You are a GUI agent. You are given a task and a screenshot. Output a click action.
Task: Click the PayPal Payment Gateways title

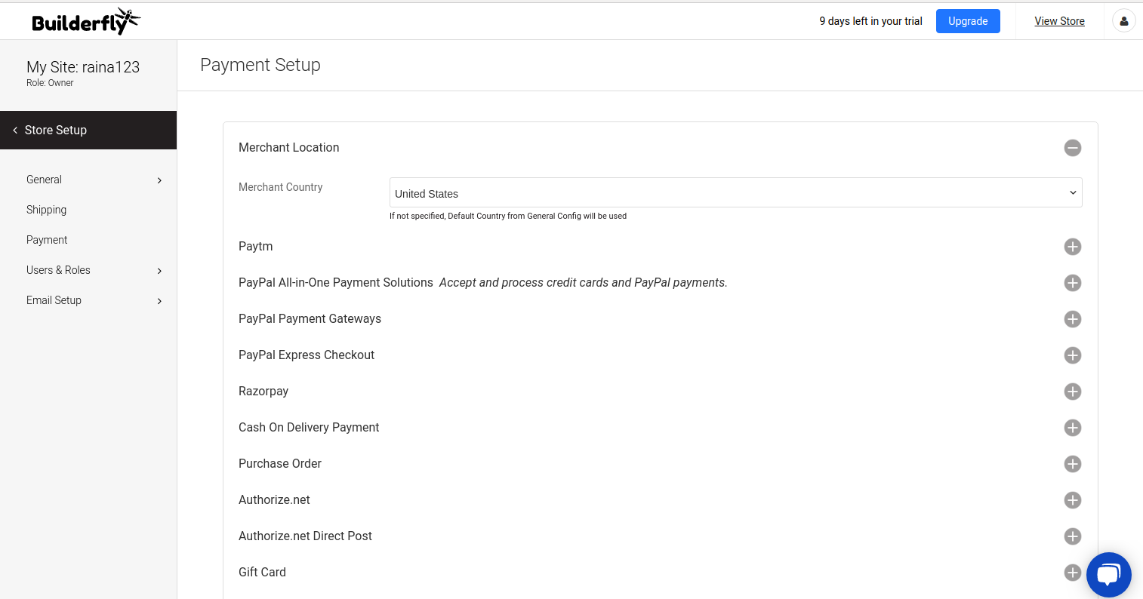(310, 319)
